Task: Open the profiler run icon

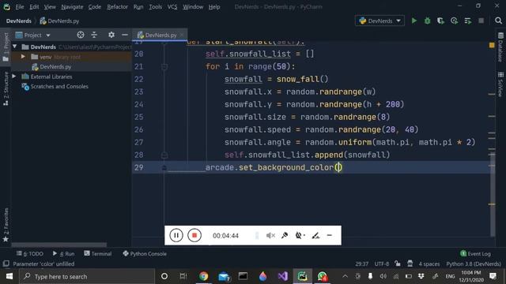Action: coord(455,21)
